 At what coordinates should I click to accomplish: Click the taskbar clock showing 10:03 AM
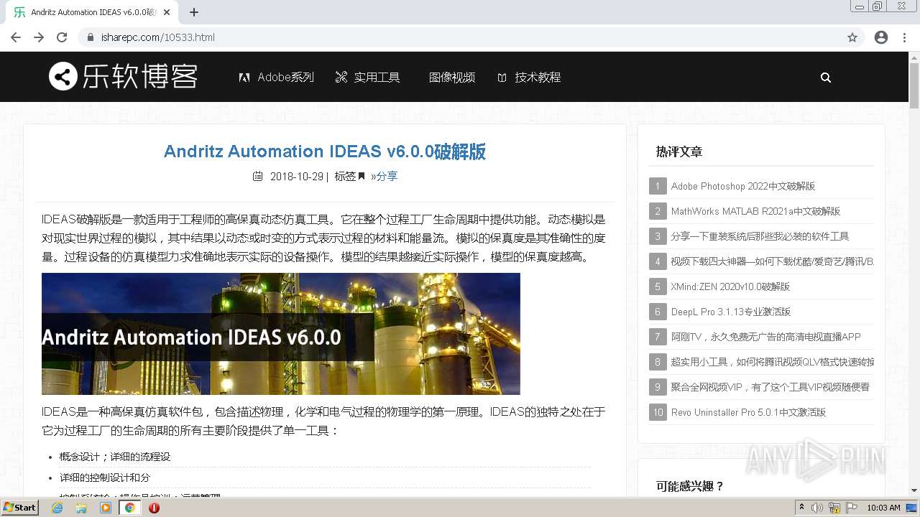[883, 508]
